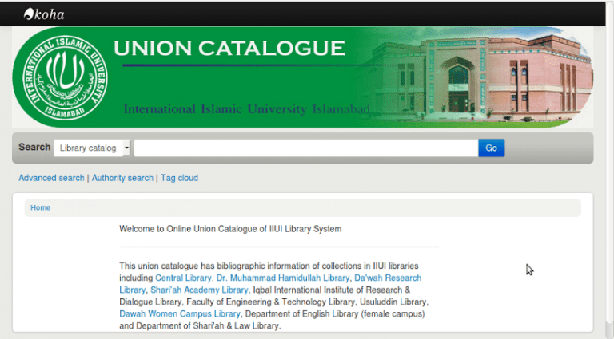The height and width of the screenshot is (339, 614).
Task: Click the International Islamic University Islamabad banner text
Action: click(247, 109)
